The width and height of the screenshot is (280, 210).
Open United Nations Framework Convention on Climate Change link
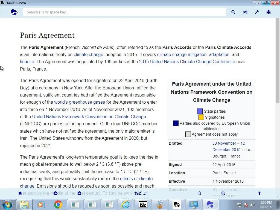tap(89, 116)
